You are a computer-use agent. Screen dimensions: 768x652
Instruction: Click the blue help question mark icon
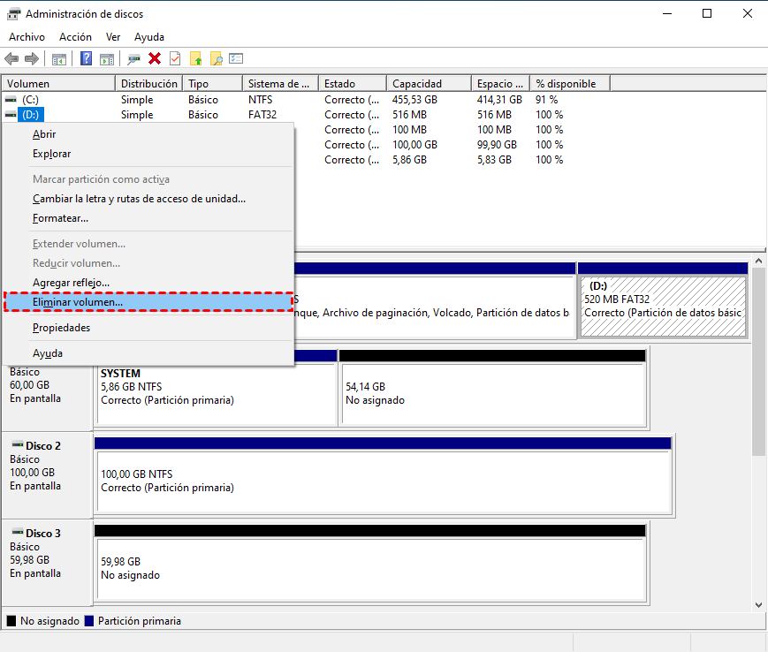pos(87,58)
